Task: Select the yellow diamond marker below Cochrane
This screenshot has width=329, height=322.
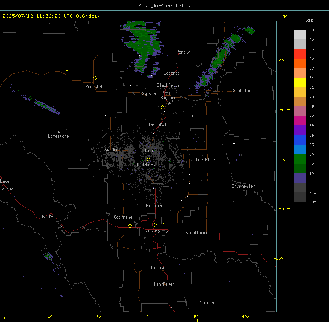Action: pyautogui.click(x=130, y=226)
